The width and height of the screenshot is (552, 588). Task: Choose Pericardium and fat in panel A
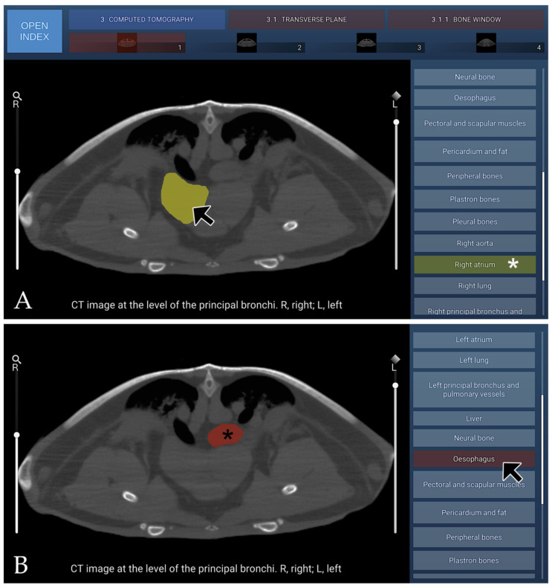click(x=475, y=152)
